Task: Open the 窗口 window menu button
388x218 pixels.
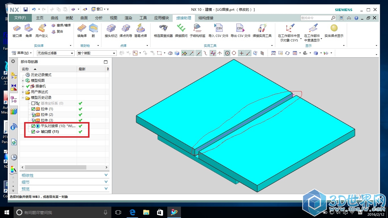Action: tap(100, 9)
